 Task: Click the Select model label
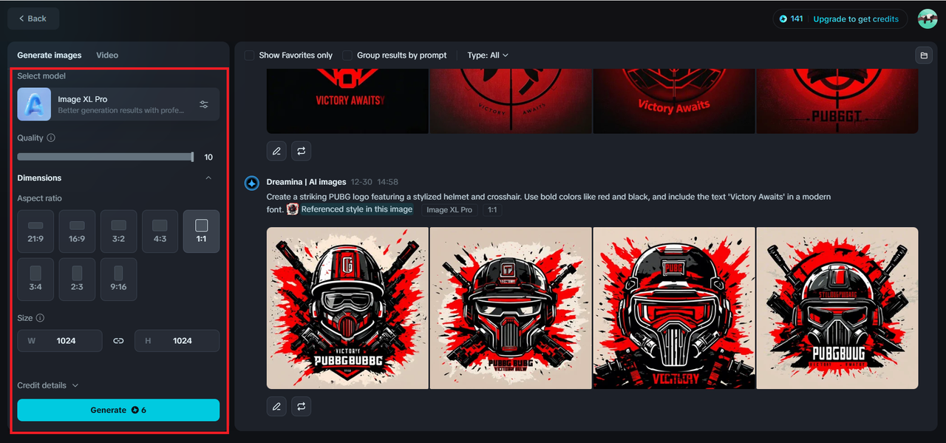pos(41,76)
